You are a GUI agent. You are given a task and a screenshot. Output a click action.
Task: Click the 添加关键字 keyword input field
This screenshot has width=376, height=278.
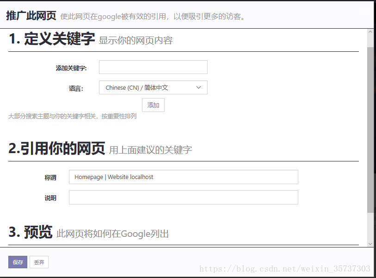[x=153, y=67]
